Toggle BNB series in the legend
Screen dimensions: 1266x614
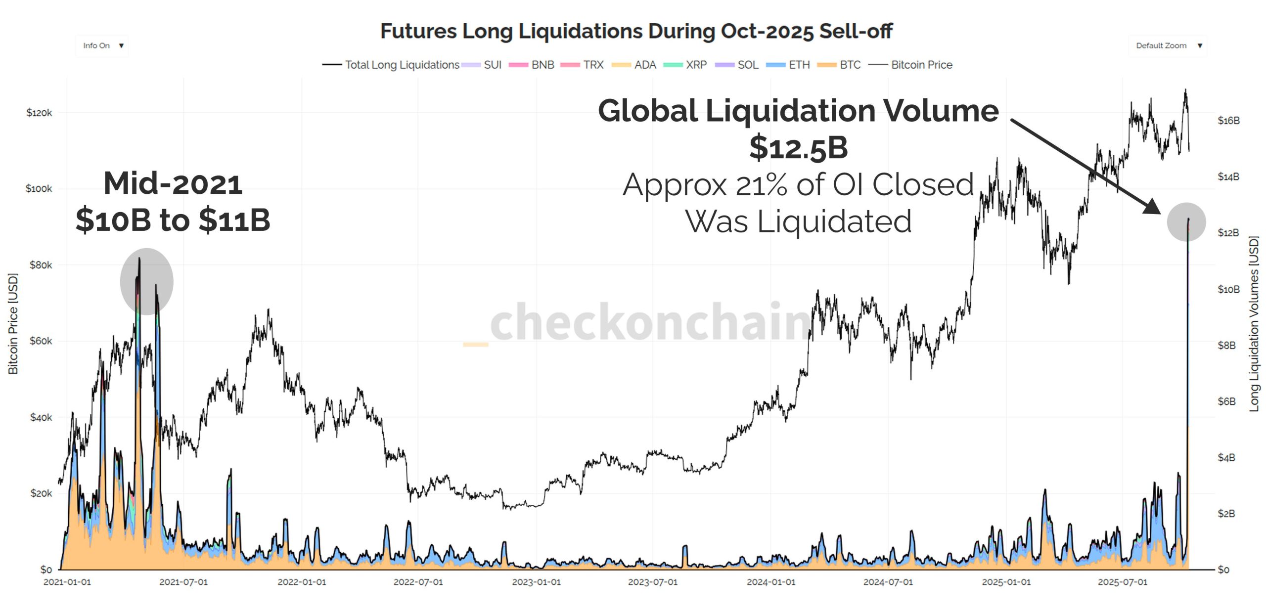click(x=531, y=65)
